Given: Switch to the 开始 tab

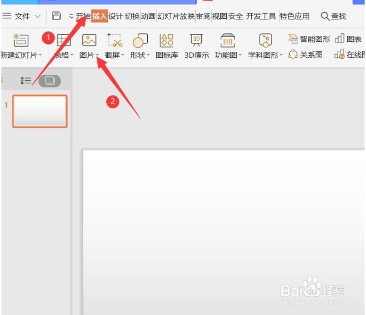Looking at the screenshot, I should (x=83, y=16).
